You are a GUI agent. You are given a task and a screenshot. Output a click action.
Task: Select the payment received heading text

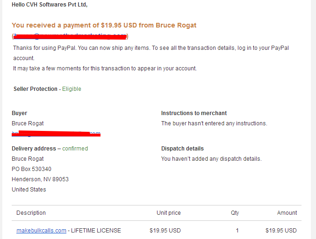point(104,25)
